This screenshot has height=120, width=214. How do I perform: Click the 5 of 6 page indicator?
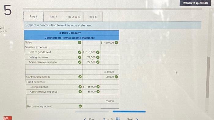pyautogui.click(x=108, y=119)
